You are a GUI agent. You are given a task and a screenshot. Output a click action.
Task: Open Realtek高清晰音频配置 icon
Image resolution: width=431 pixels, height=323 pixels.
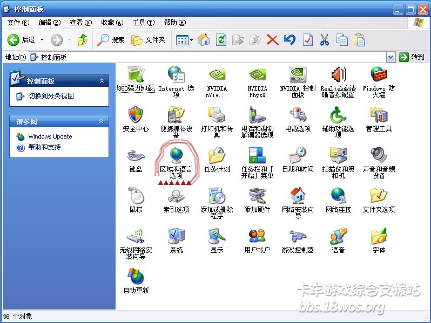click(x=338, y=74)
